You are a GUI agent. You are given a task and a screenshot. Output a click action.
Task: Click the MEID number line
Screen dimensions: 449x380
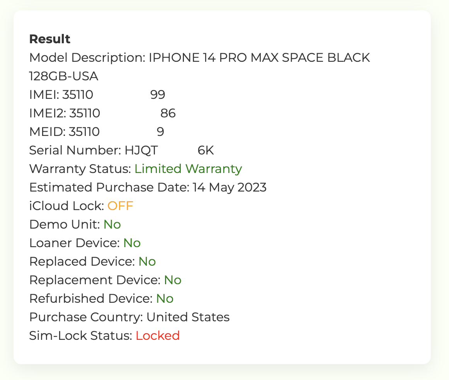[x=97, y=132]
